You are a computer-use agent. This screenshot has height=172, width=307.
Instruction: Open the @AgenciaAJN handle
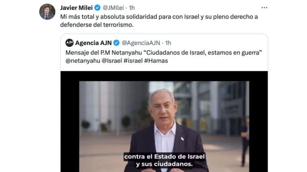click(x=141, y=43)
